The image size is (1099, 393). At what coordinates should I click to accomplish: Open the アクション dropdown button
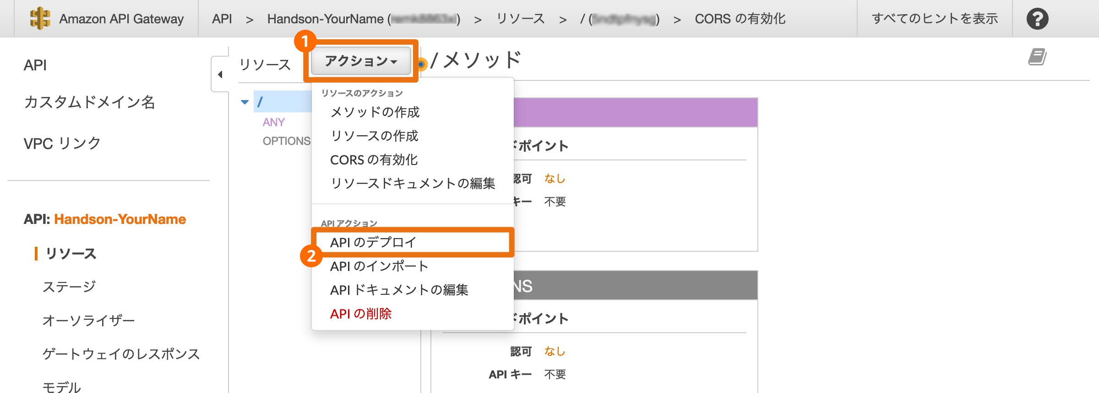pos(361,61)
